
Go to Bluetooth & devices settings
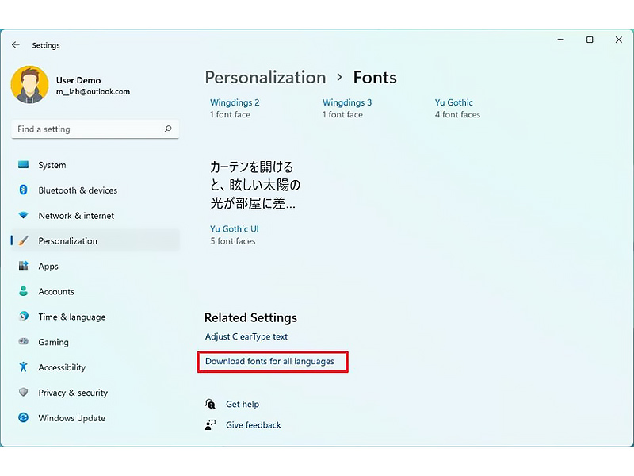click(95, 190)
